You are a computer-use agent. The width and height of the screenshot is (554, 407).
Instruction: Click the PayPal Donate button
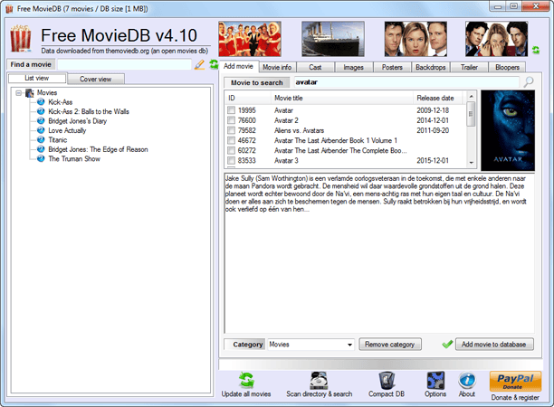click(x=515, y=382)
